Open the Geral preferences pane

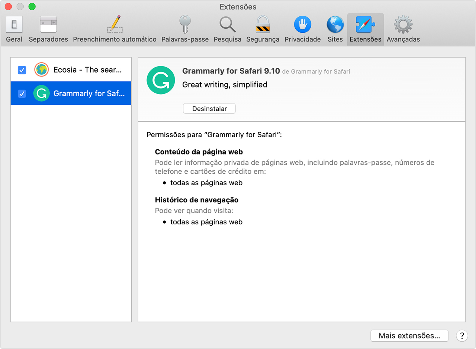coord(14,29)
